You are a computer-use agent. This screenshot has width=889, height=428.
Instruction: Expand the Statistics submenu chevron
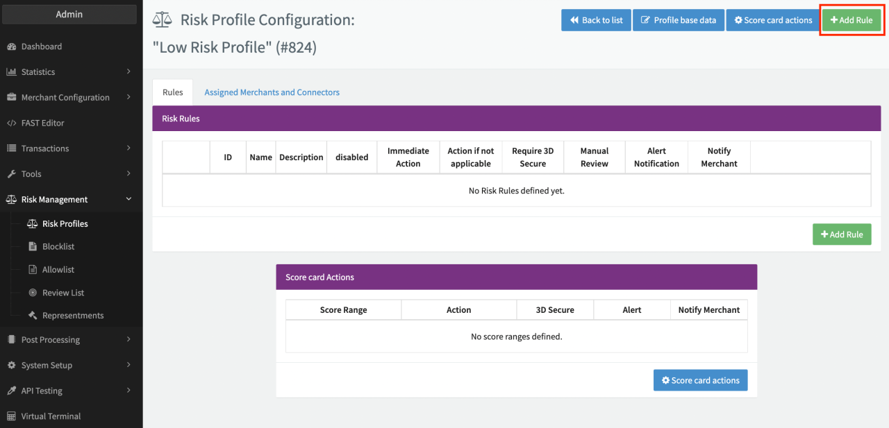coord(128,71)
